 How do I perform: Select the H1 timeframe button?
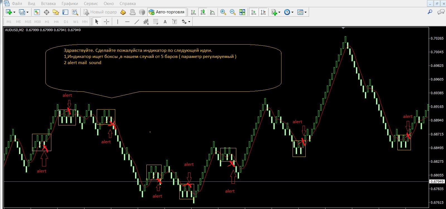(47, 22)
